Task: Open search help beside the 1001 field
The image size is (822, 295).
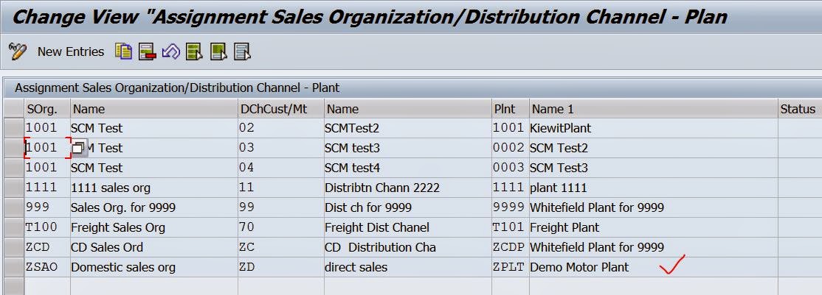Action: (x=78, y=148)
